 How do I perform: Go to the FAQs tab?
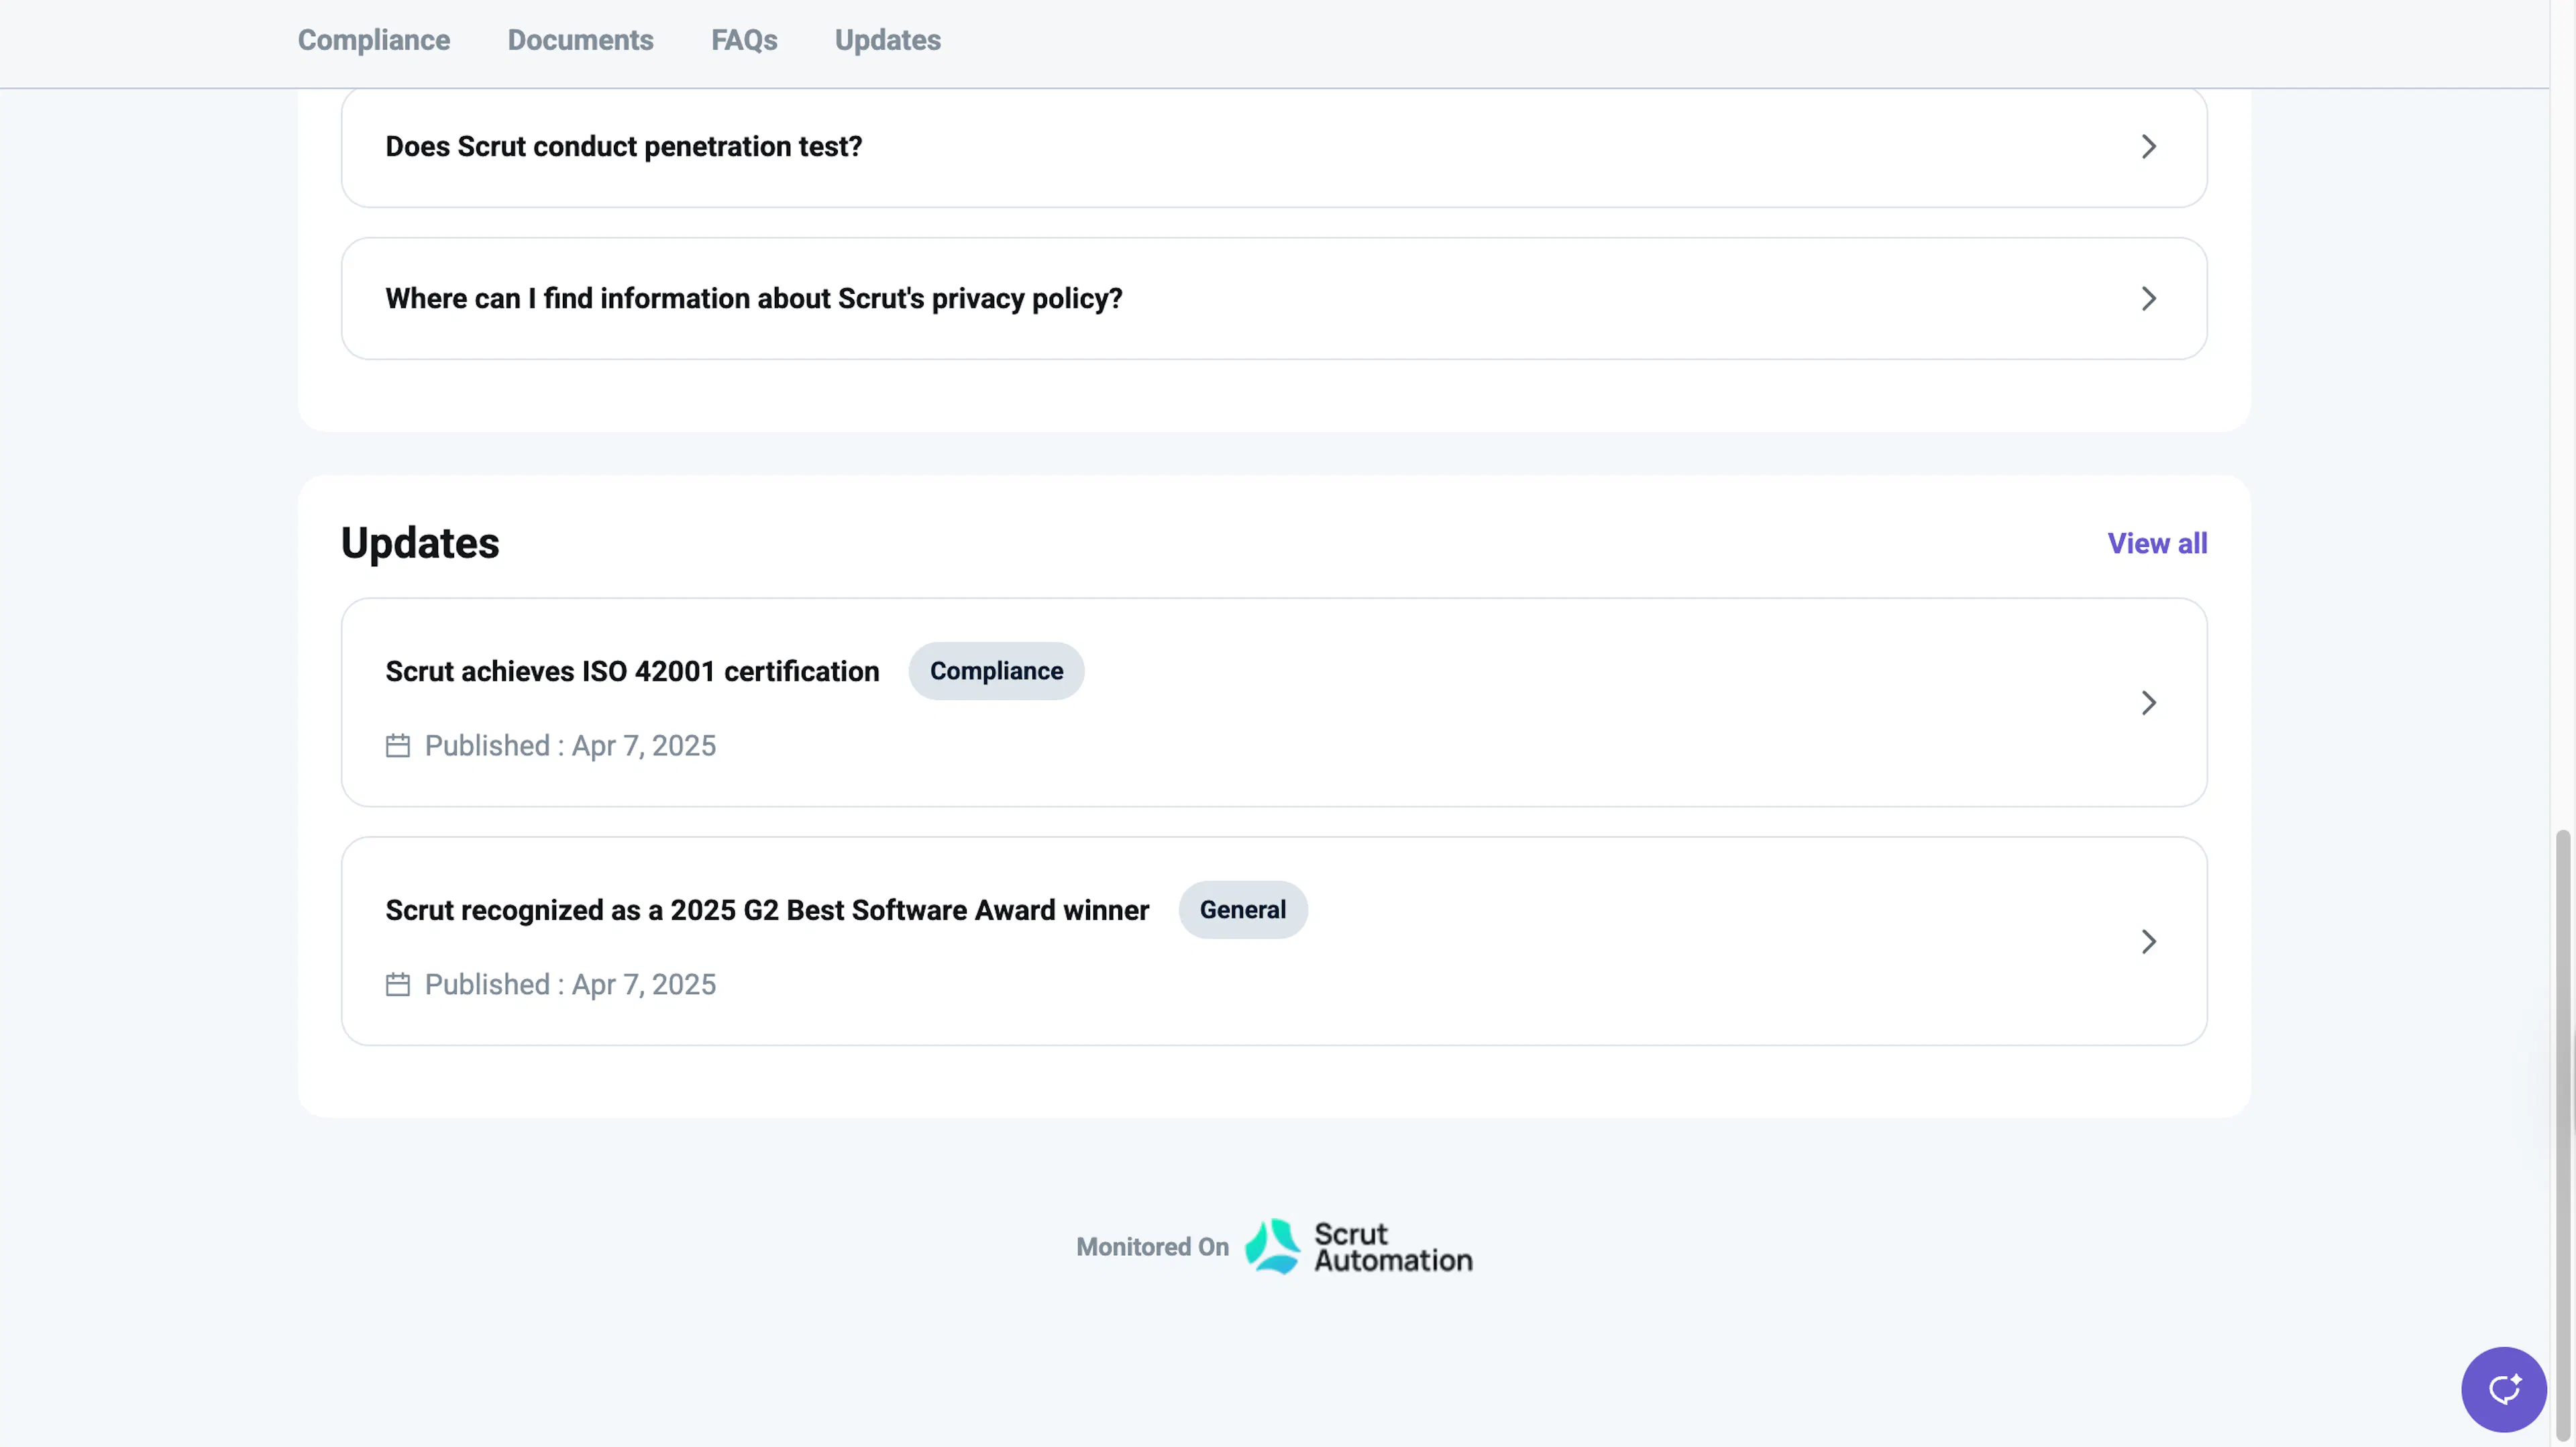(x=744, y=40)
